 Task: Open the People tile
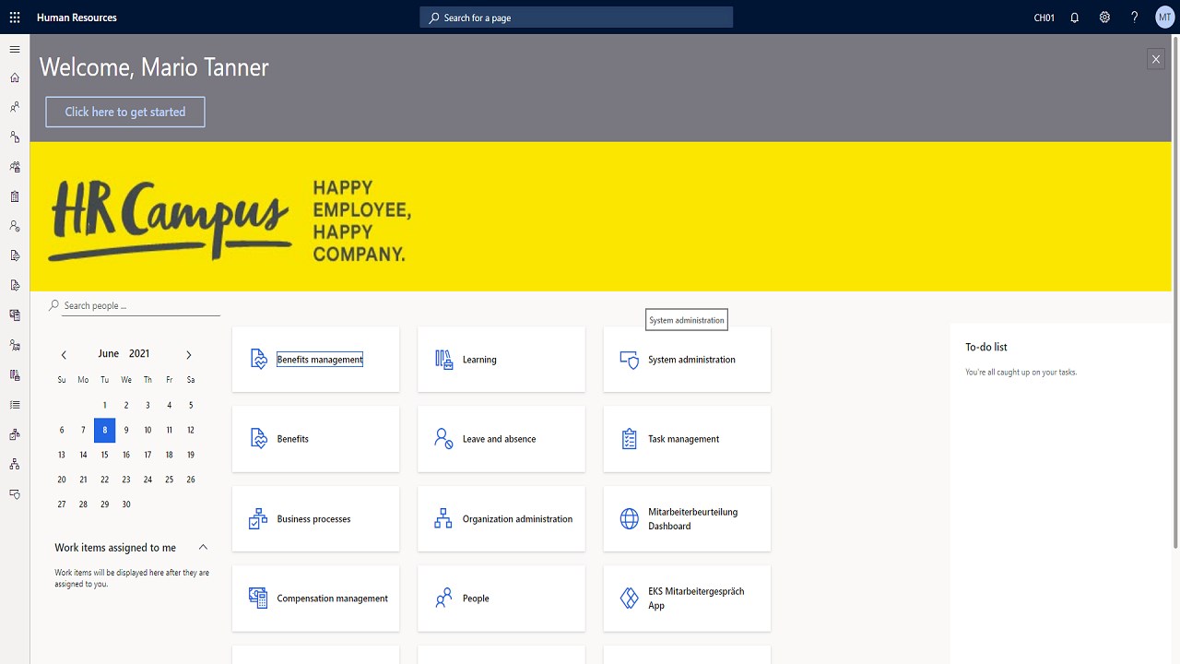coord(501,599)
